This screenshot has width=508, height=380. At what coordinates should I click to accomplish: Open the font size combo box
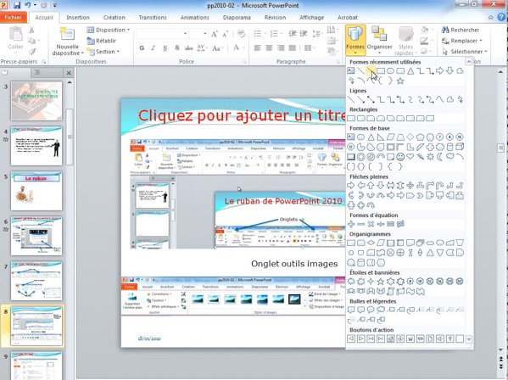(x=198, y=33)
